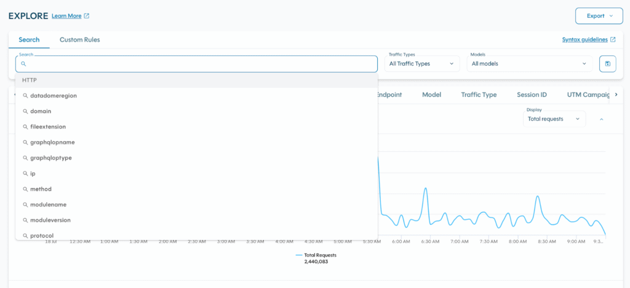The width and height of the screenshot is (630, 288).
Task: Choose fileextension suggestion
Action: [196, 126]
